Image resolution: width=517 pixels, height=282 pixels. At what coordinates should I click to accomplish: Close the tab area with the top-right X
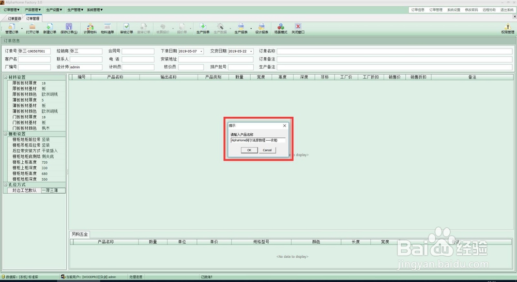click(514, 17)
